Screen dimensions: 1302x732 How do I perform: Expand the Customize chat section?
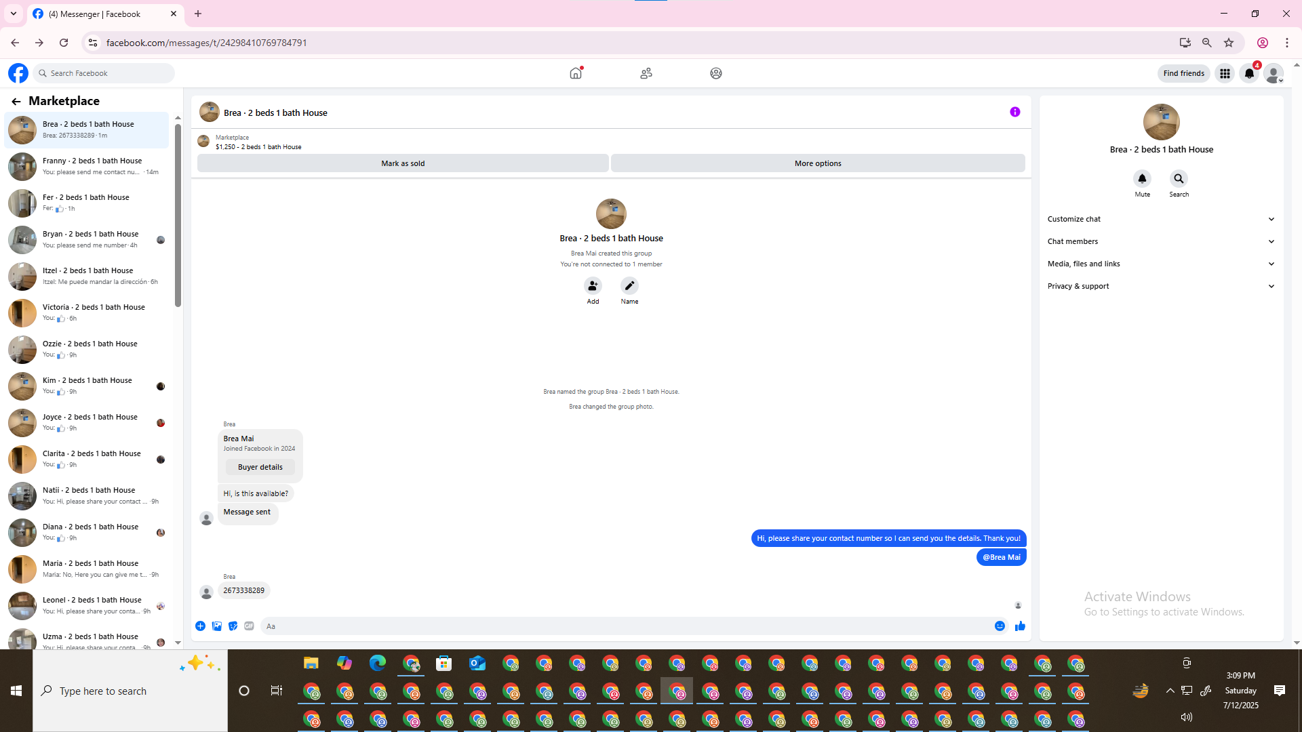pos(1161,219)
